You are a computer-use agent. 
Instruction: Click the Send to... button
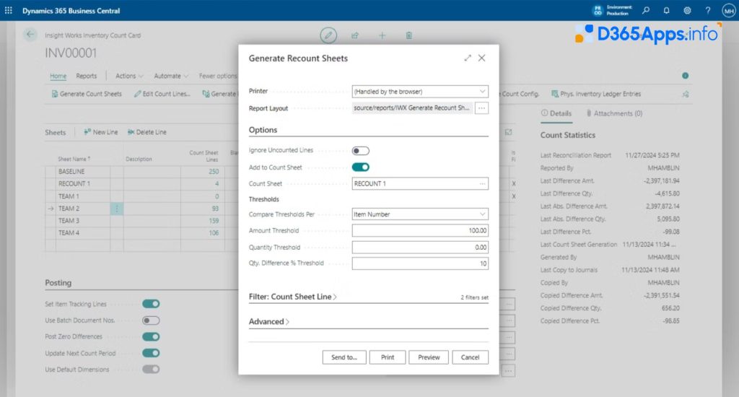click(344, 357)
